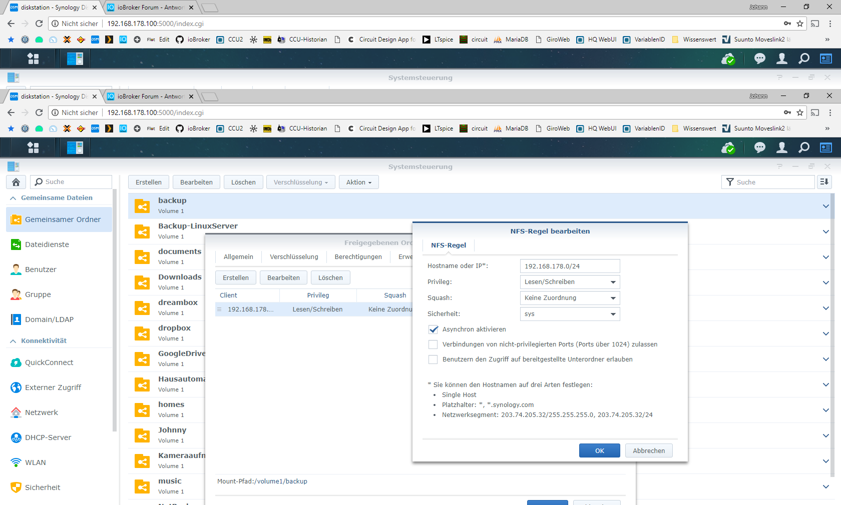
Task: Select the Johnny shared folder name
Action: tap(172, 430)
